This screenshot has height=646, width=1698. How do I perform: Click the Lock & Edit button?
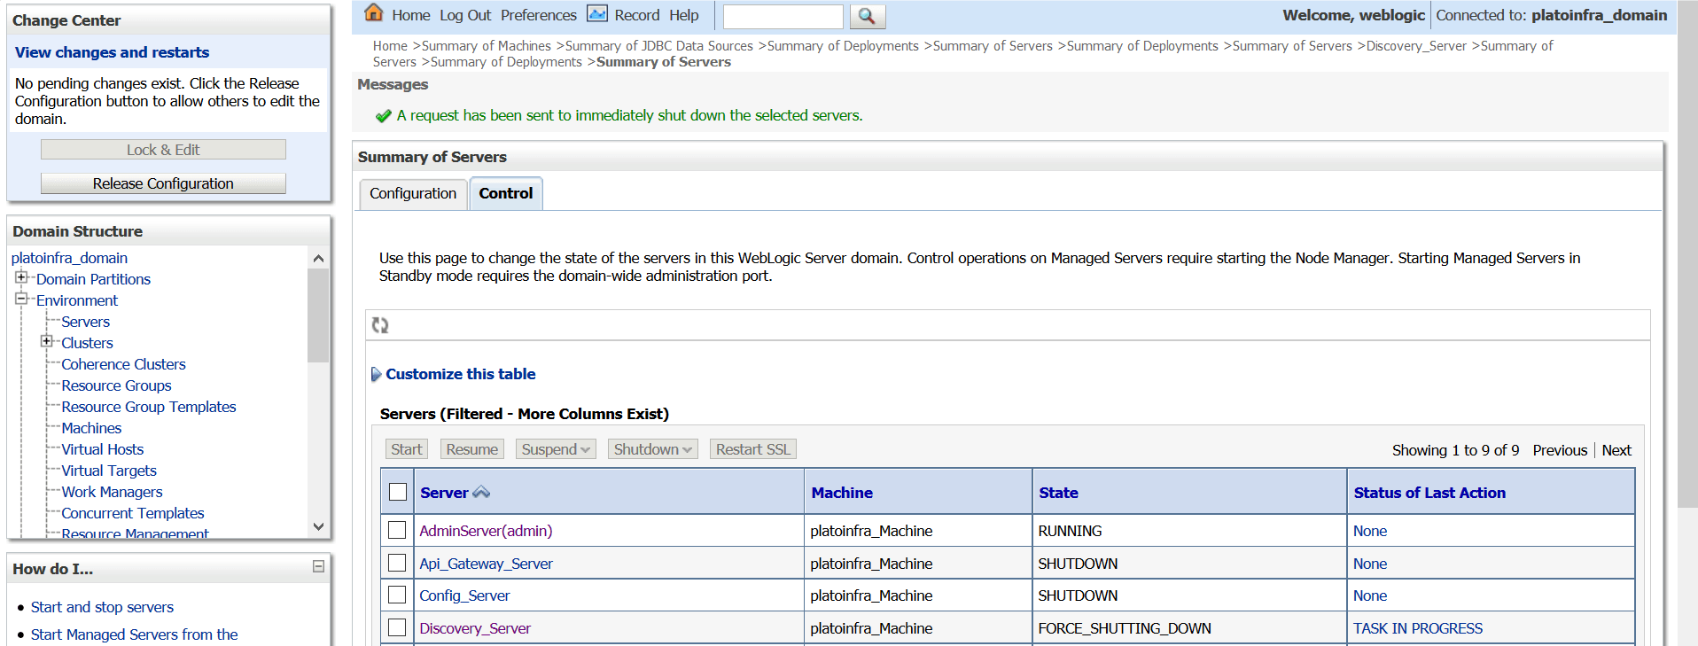click(x=163, y=150)
